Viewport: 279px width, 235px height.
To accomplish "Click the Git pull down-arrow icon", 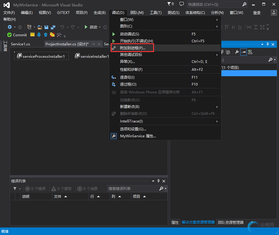I will pyautogui.click(x=39, y=35).
